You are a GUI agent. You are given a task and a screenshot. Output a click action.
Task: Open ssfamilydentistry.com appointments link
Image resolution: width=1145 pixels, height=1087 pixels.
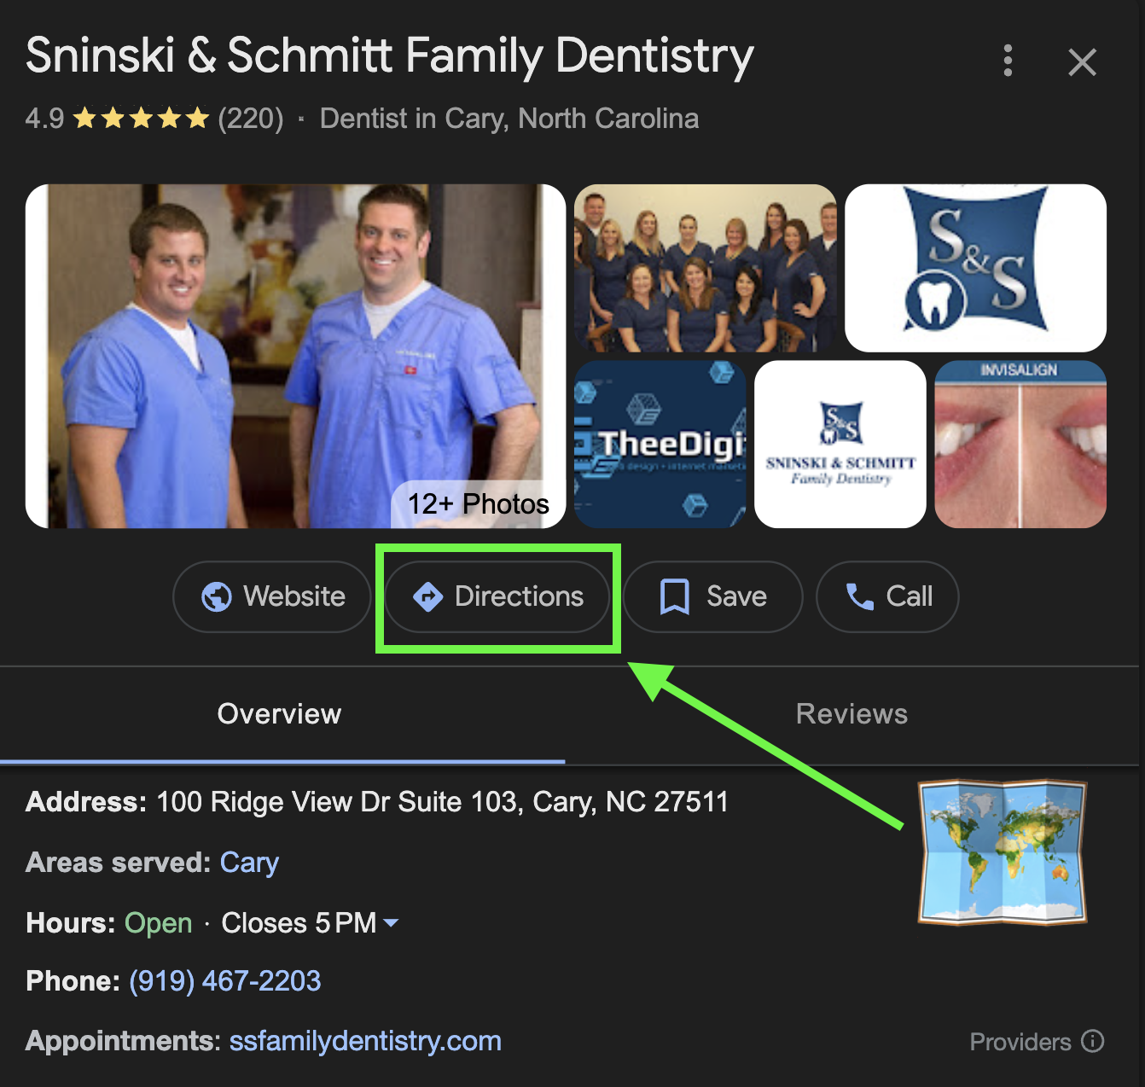pyautogui.click(x=365, y=1041)
